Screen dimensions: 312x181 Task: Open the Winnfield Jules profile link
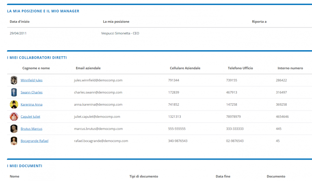pos(31,80)
